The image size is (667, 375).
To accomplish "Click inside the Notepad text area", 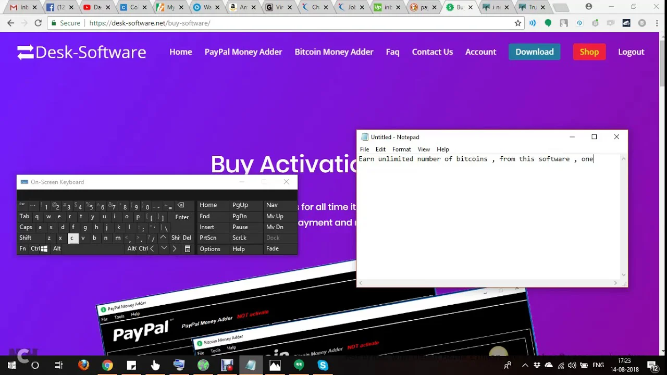I will (488, 217).
